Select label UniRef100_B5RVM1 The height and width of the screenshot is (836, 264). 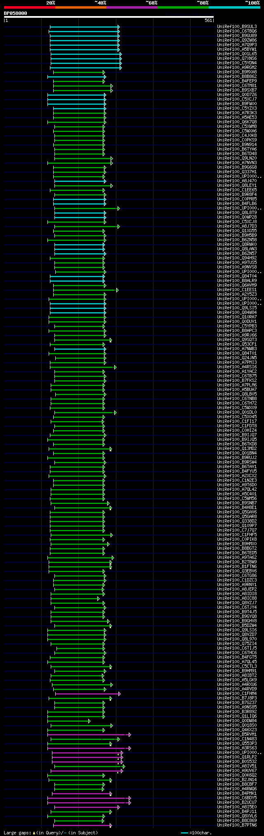[237, 734]
